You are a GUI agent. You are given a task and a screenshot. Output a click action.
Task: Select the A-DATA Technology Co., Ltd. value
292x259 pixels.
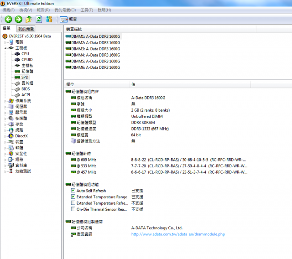click(157, 228)
